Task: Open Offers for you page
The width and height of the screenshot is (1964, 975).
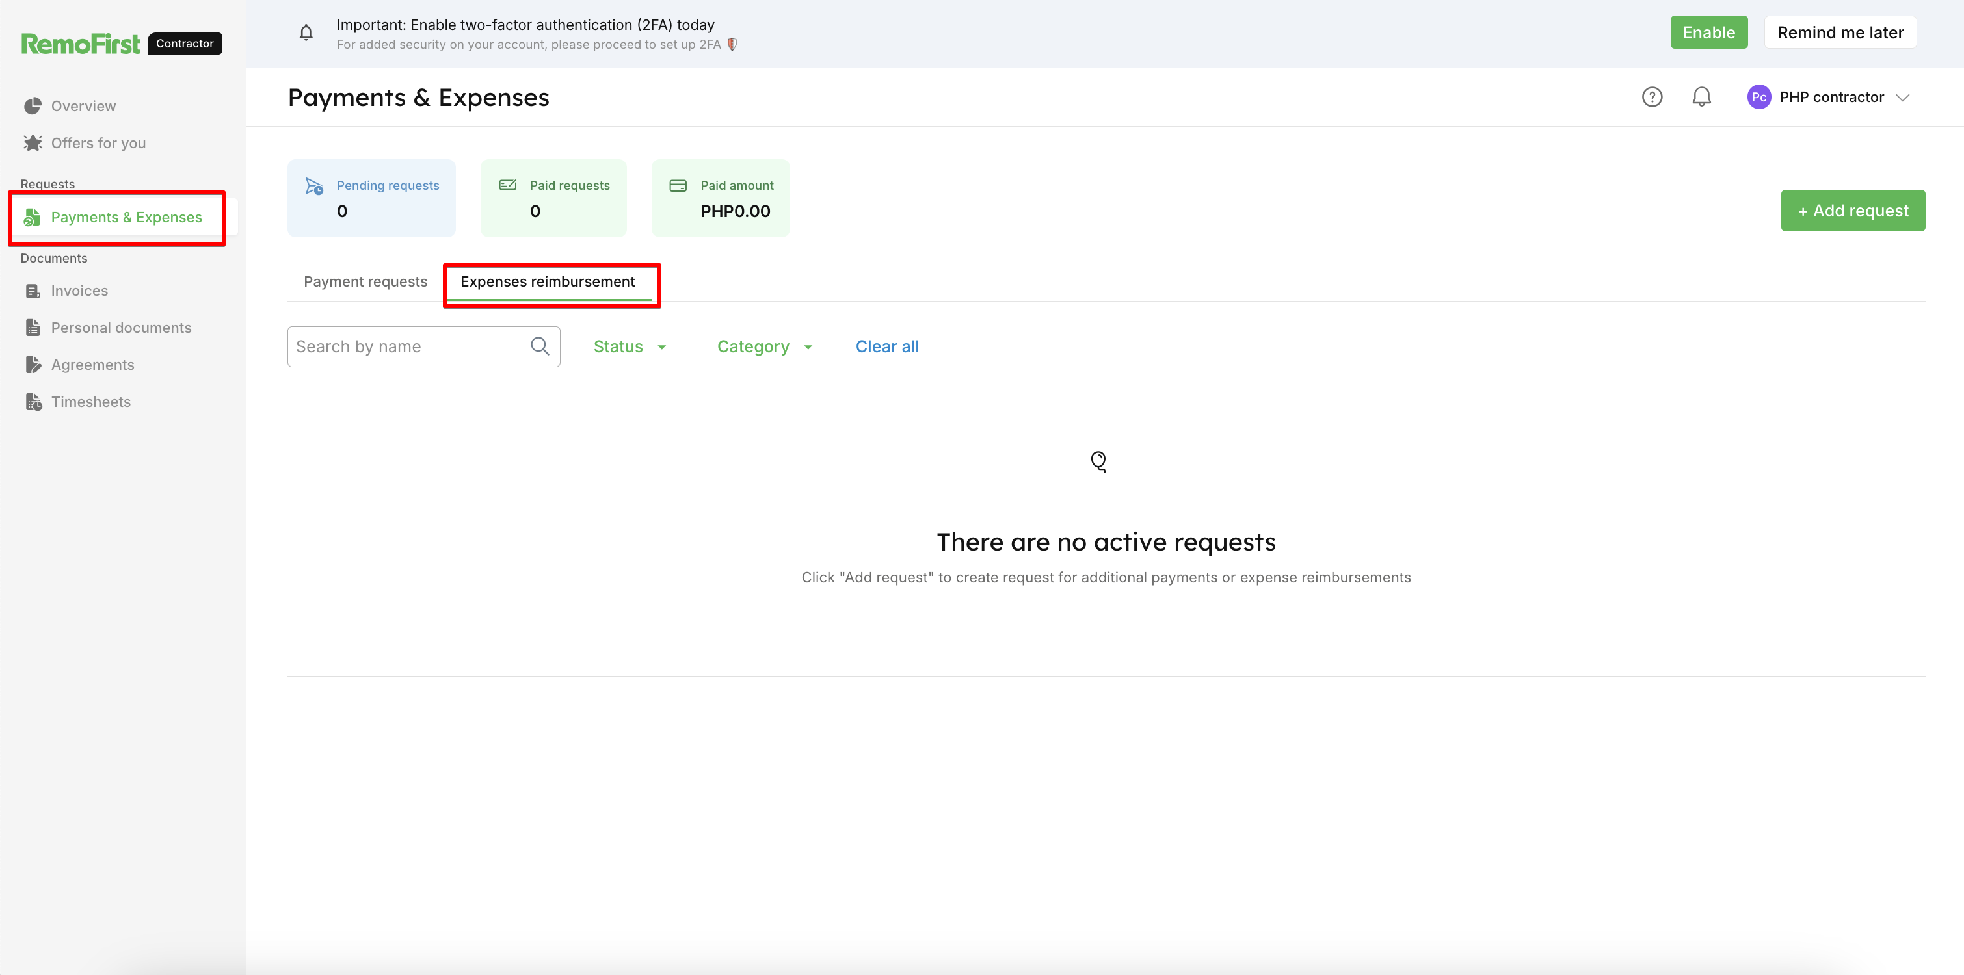Action: [x=98, y=142]
